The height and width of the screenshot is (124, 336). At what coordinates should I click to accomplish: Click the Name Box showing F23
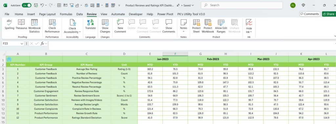click(11, 44)
